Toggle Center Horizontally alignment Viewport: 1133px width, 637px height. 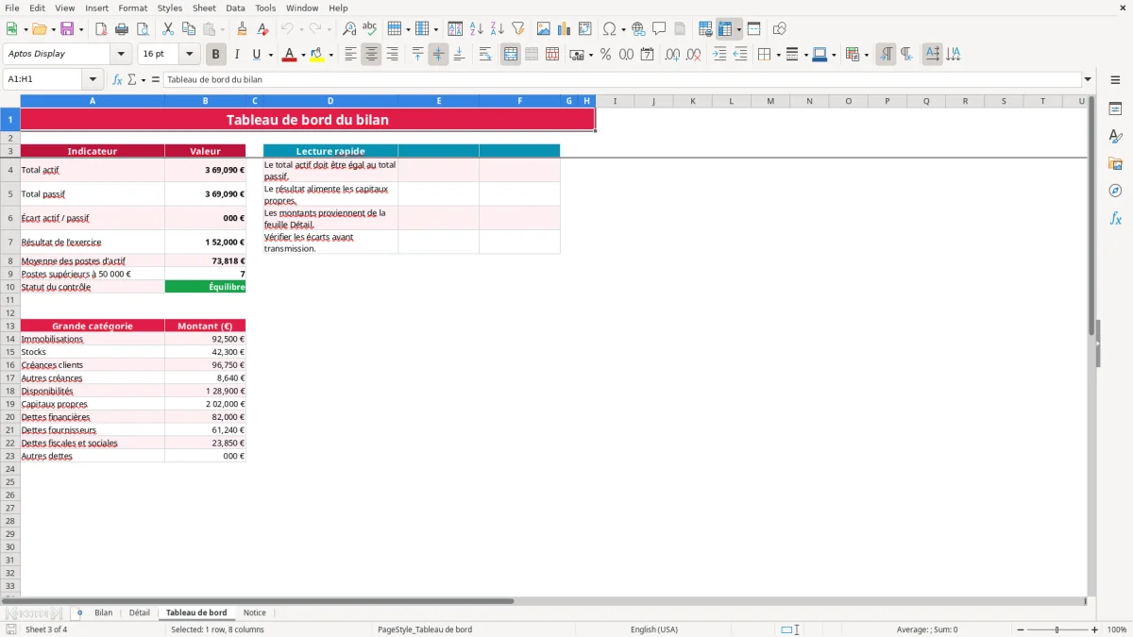click(371, 55)
